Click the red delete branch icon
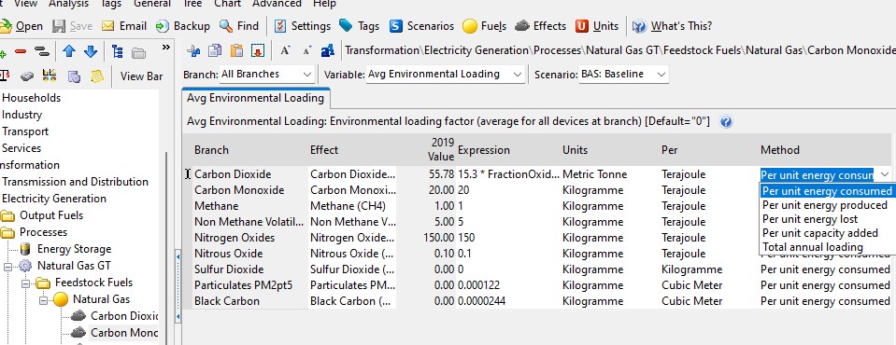The image size is (896, 345). click(x=21, y=52)
